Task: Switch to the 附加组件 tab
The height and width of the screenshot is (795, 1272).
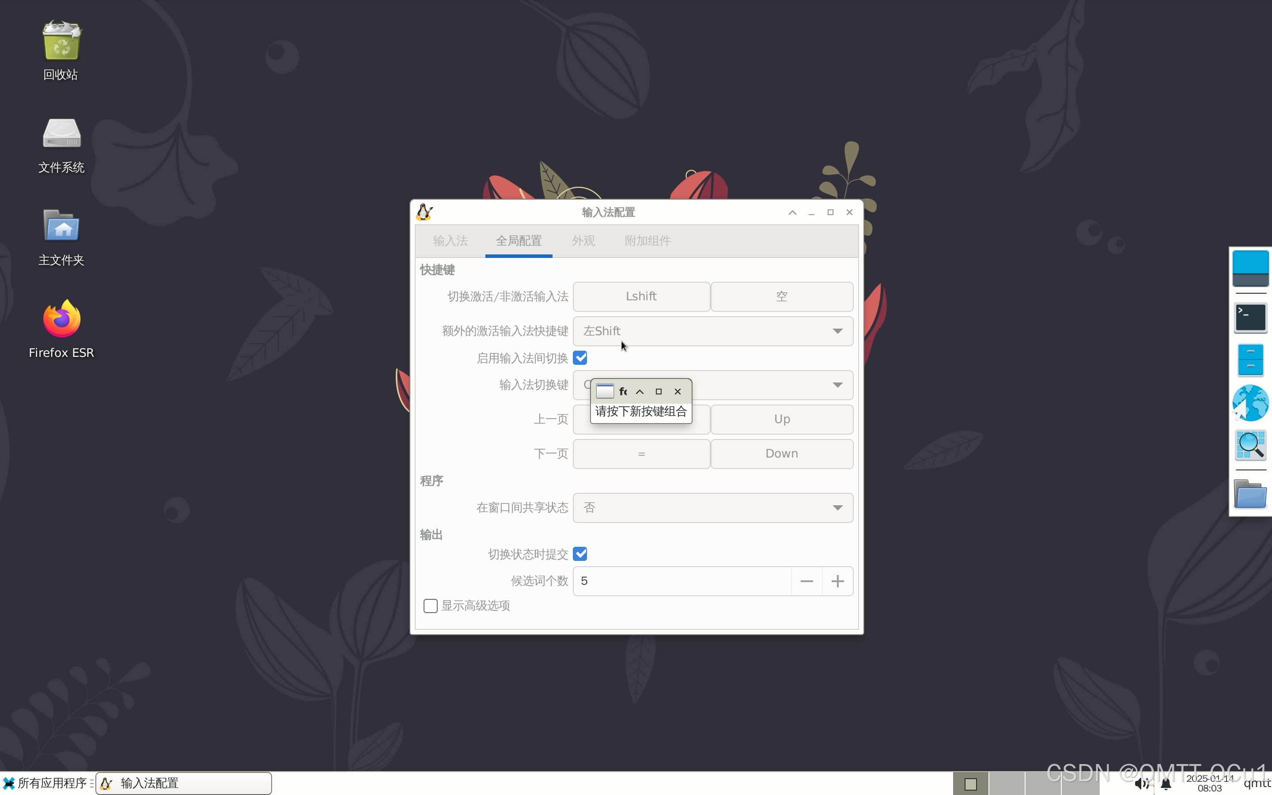Action: tap(647, 241)
